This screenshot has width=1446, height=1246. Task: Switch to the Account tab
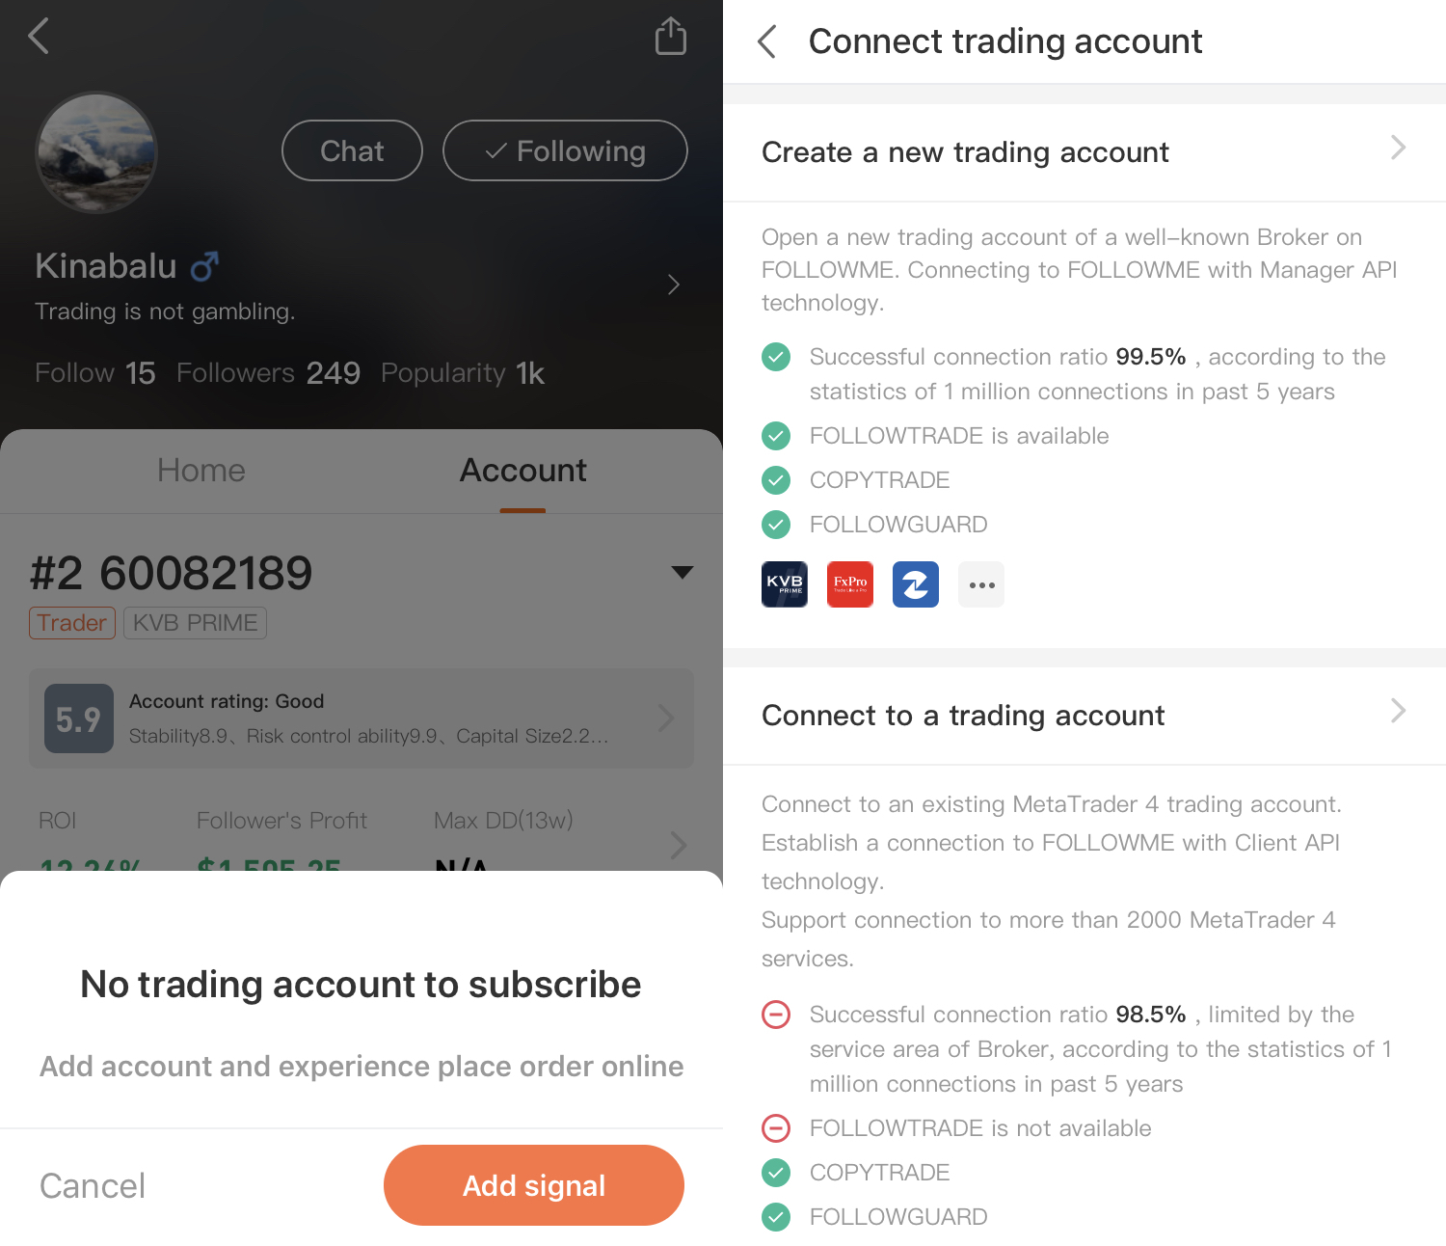coord(522,471)
